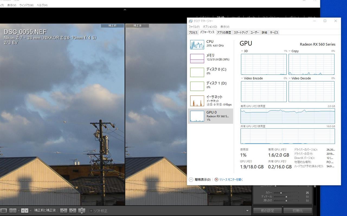Select the パフォーマンス tab
Screen dimensions: 347x216
click(207, 32)
